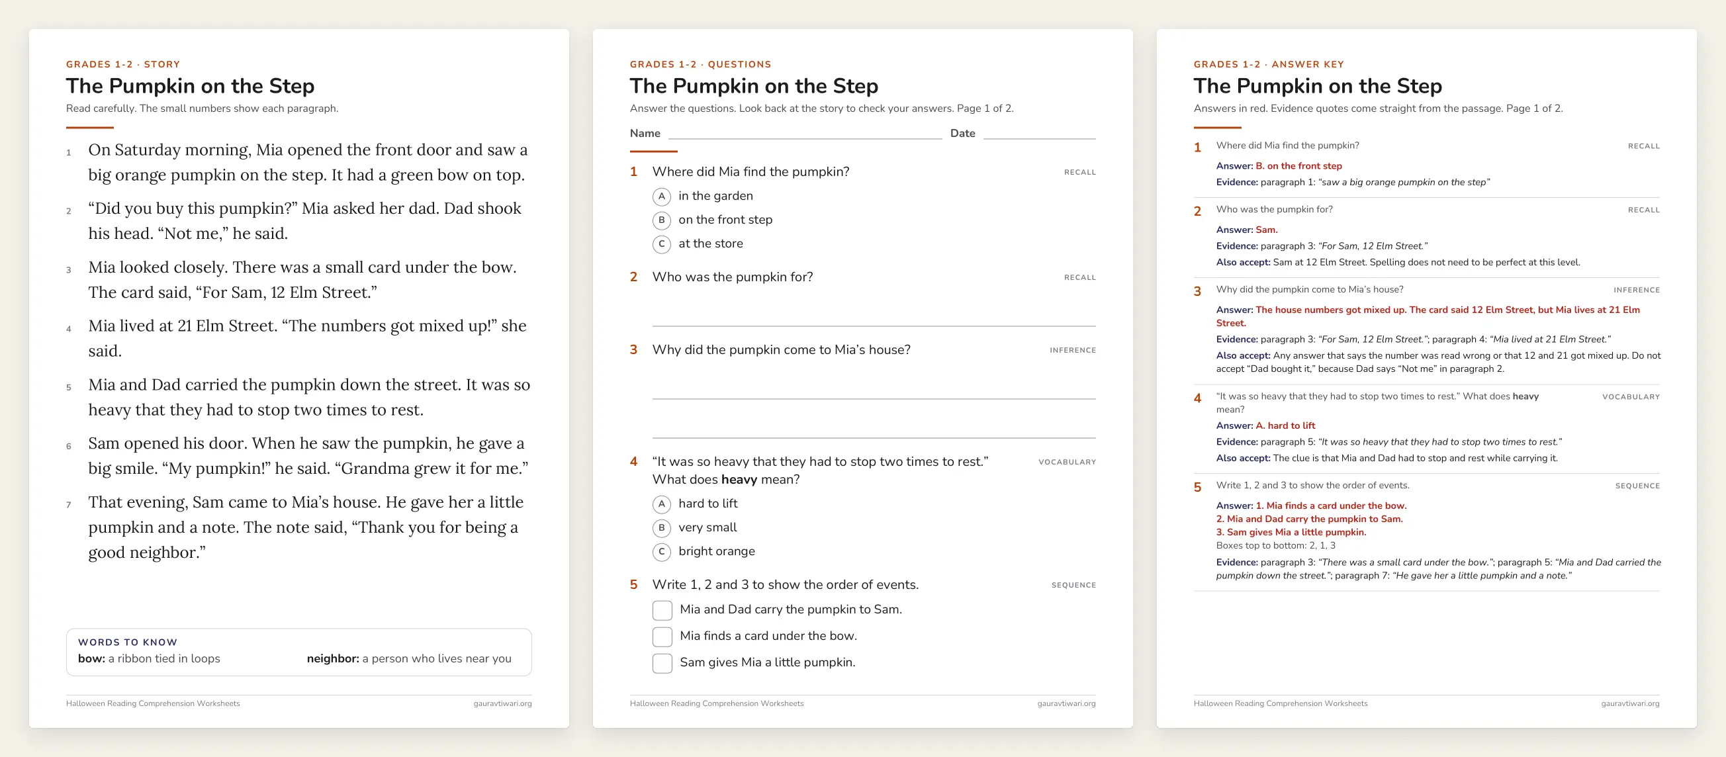Click answer 'A. hard to lift' in key
1726x757 pixels.
[1285, 425]
